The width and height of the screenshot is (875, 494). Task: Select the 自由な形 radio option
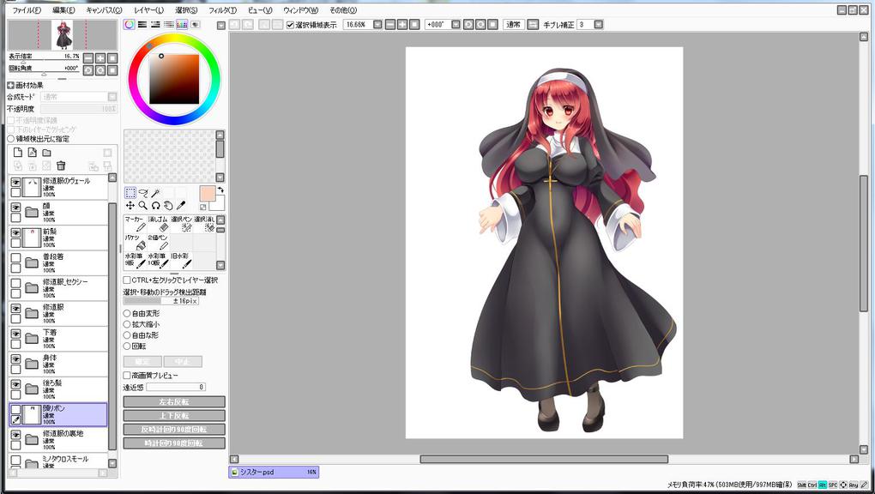[127, 335]
